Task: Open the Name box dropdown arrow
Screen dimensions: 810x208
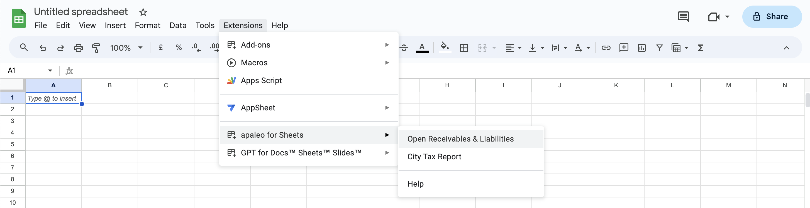Action: pos(50,70)
